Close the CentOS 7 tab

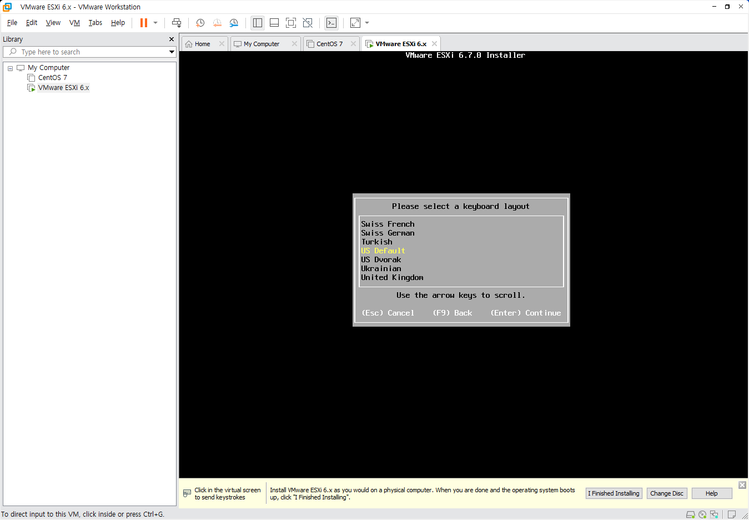pyautogui.click(x=353, y=44)
